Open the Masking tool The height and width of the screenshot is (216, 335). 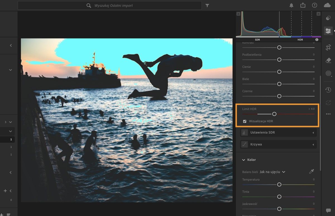point(328,73)
